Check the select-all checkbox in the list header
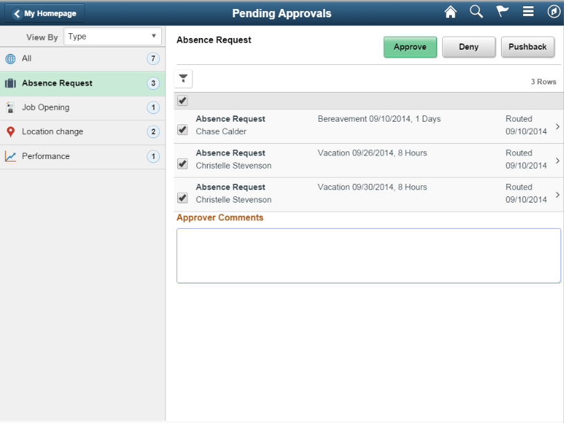This screenshot has height=423, width=564. click(182, 100)
